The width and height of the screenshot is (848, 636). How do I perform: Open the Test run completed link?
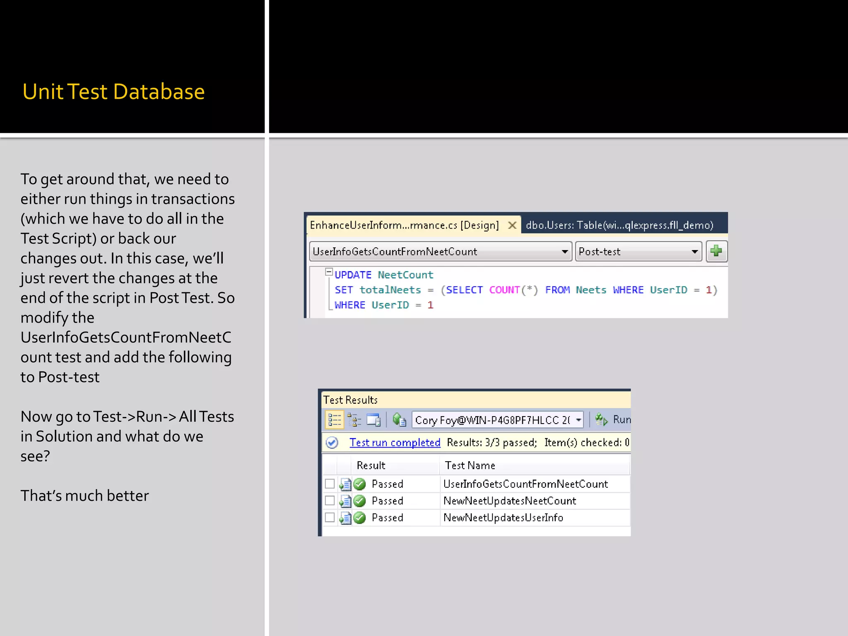click(395, 443)
